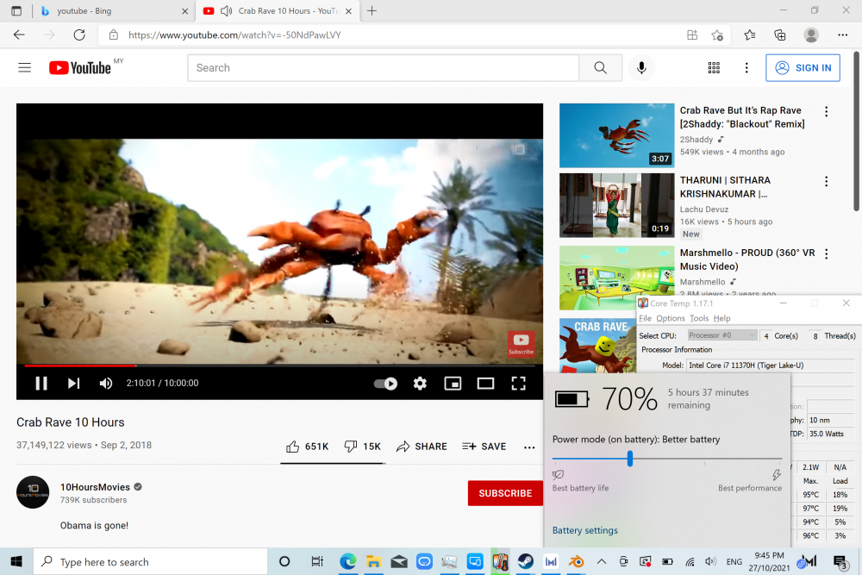Open the YouTube apps grid
The height and width of the screenshot is (575, 862).
714,67
